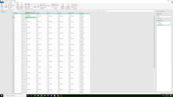Viewport: 173px width, 97px height.
Task: Open the Manage dropdown in the ribbon
Action: click(x=10, y=7)
